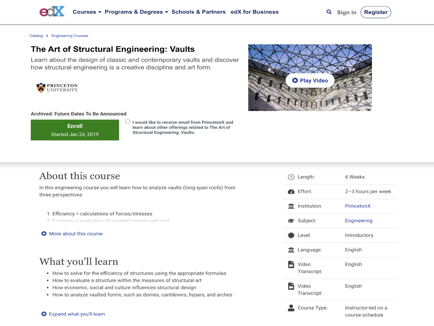Click the Princeton University logo

pyautogui.click(x=57, y=88)
